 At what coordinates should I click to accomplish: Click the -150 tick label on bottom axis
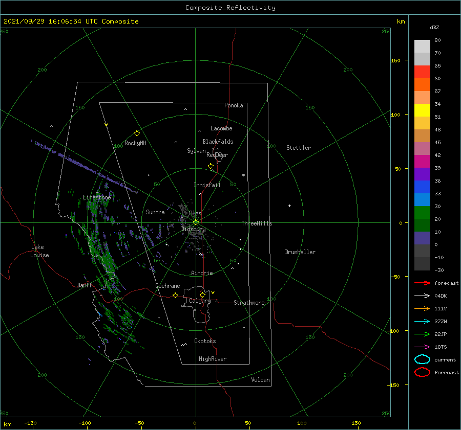coord(30,423)
